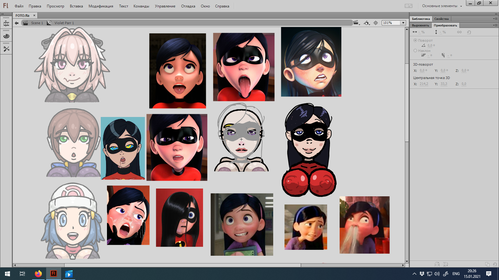Open the Просмотр menu

pyautogui.click(x=56, y=6)
